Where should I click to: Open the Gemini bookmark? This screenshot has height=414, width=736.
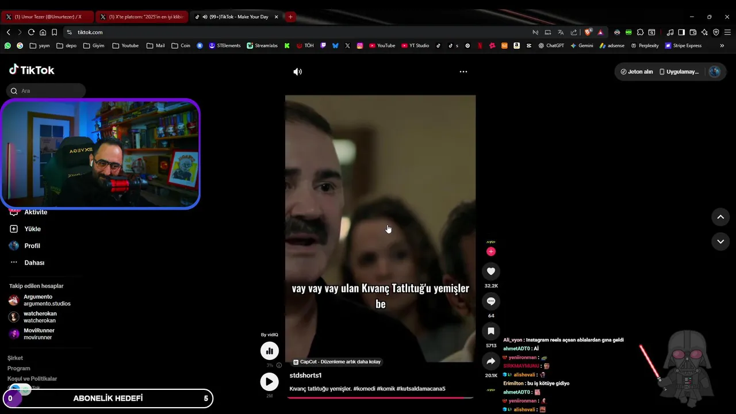coord(582,45)
